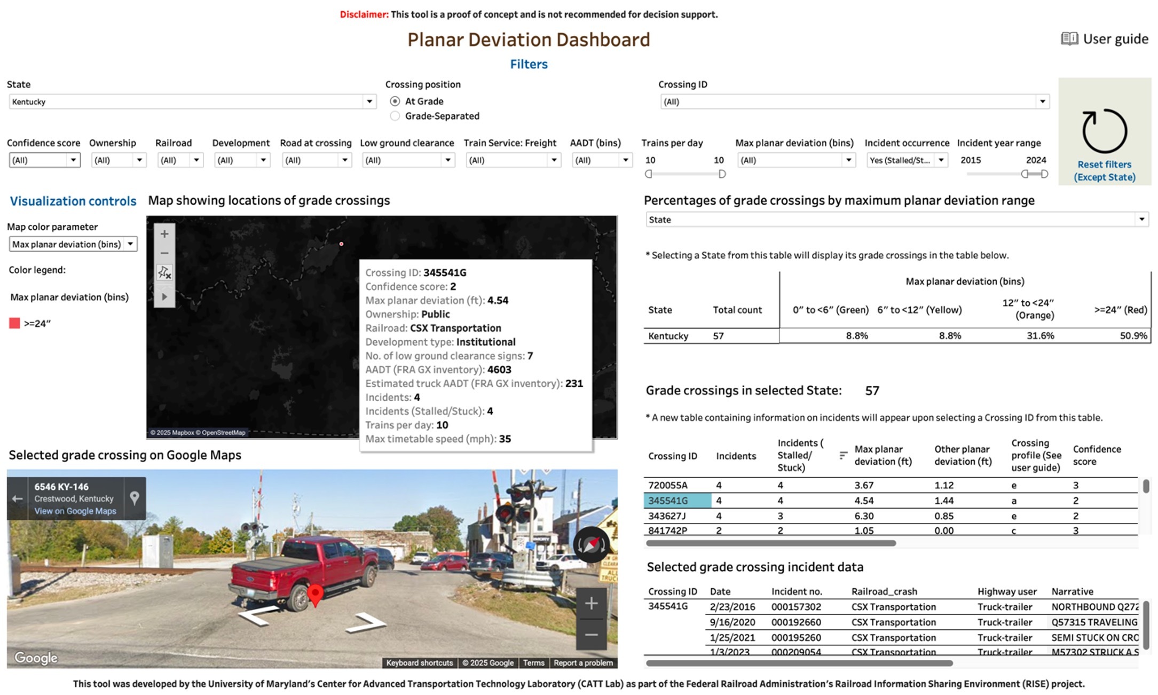The image size is (1158, 695).
Task: Expand the map toolbar arrow
Action: (x=164, y=296)
